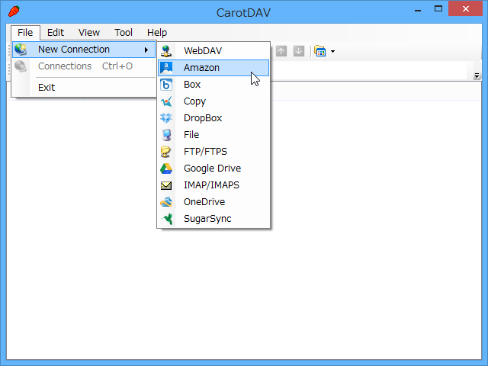Screen dimensions: 488x366
Task: Open the View menu
Action: tap(89, 33)
